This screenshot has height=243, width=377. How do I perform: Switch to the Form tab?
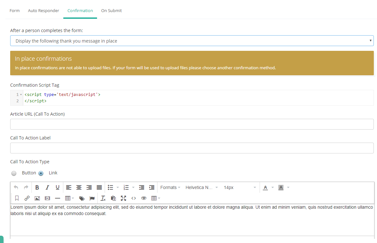pos(15,10)
